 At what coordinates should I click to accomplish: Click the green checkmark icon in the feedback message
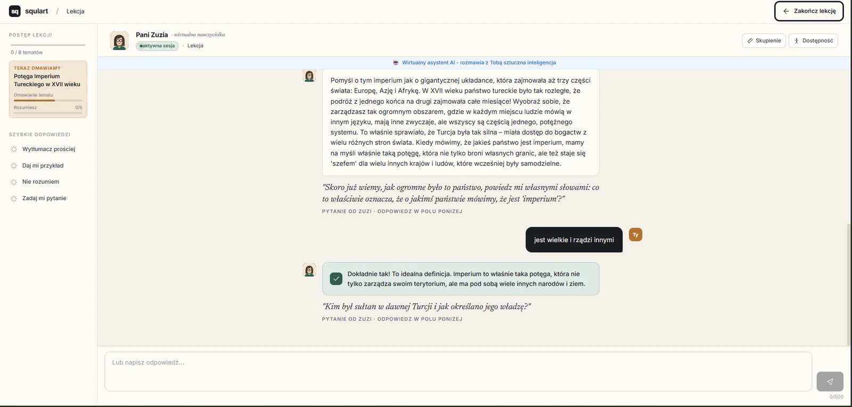click(x=336, y=279)
